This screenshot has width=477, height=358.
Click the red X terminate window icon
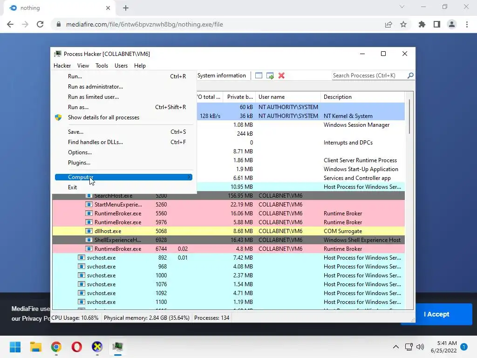point(281,76)
